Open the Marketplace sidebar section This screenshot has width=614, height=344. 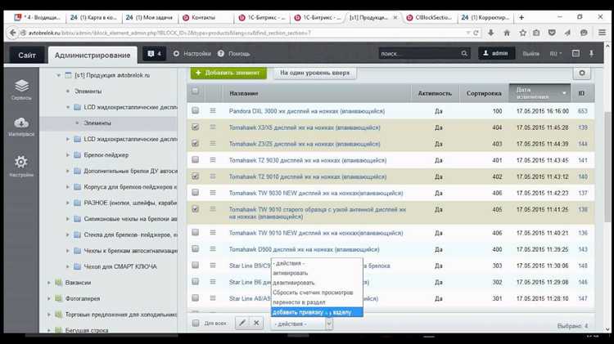21,127
